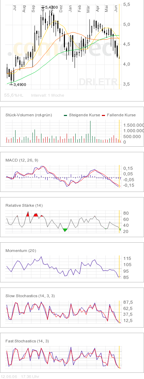Select the high price label 5,4300

(51, 8)
